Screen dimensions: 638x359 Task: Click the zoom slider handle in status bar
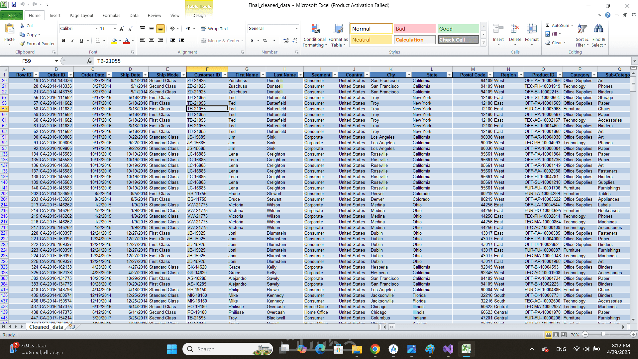coord(603,334)
